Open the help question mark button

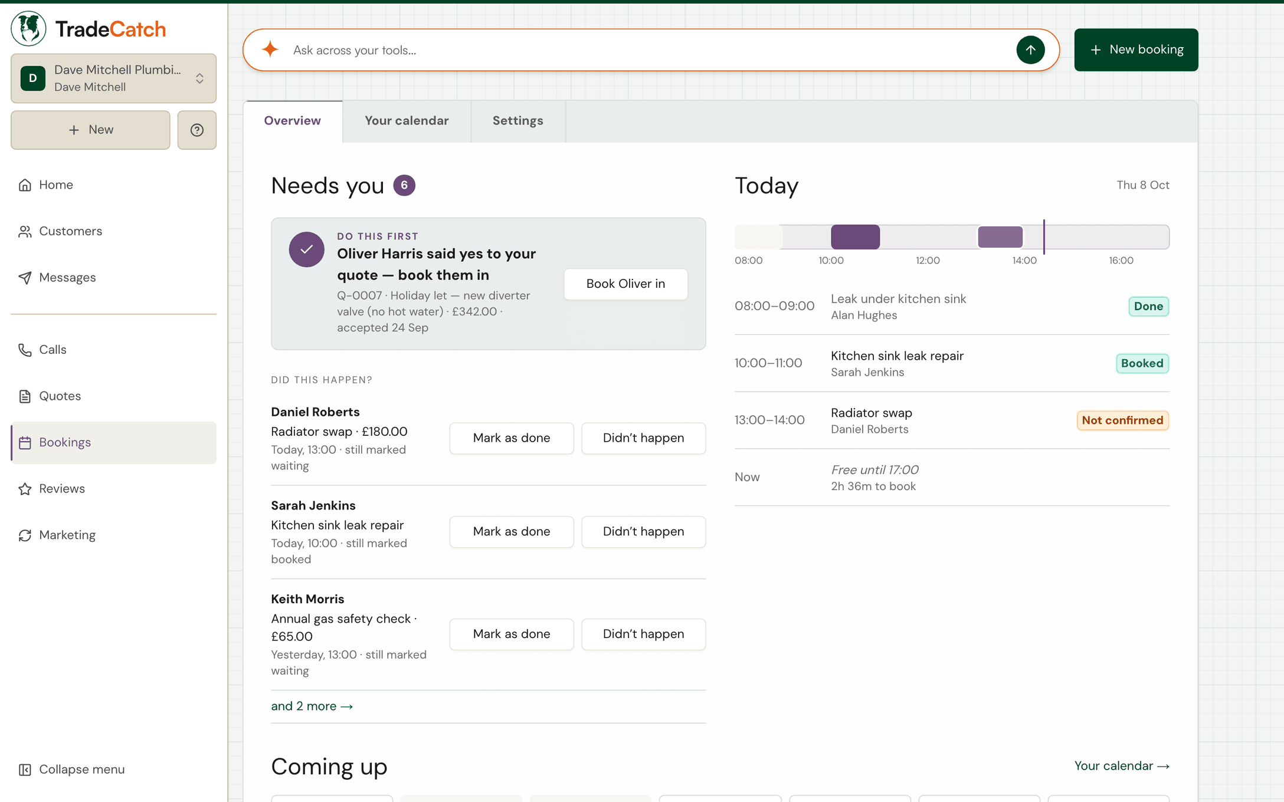coord(197,130)
